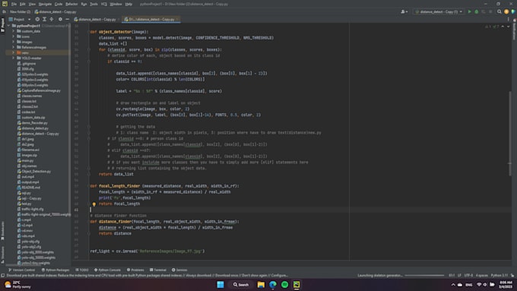This screenshot has width=517, height=291.
Task: Click the green Debug bug icon
Action: tap(477, 11)
